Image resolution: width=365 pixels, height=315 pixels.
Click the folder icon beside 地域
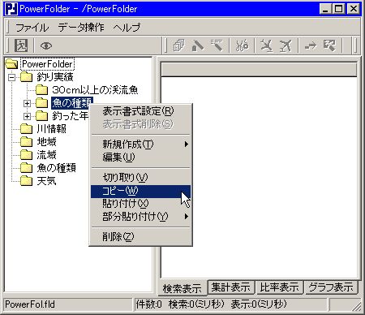(27, 142)
